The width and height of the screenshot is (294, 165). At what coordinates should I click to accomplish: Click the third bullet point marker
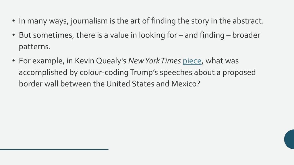coord(13,61)
